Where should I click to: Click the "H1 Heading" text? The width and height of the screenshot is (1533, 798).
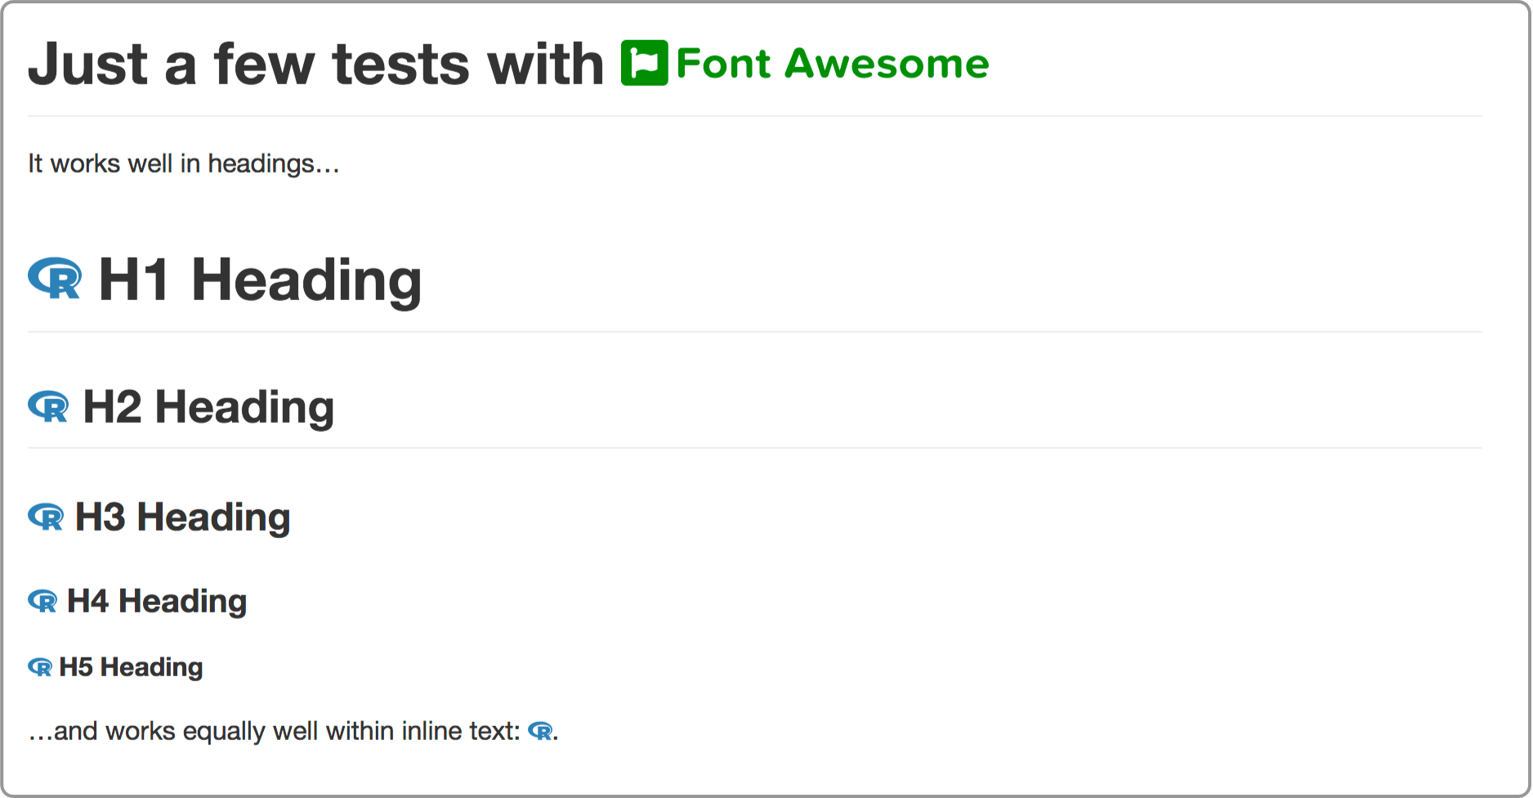pos(260,280)
